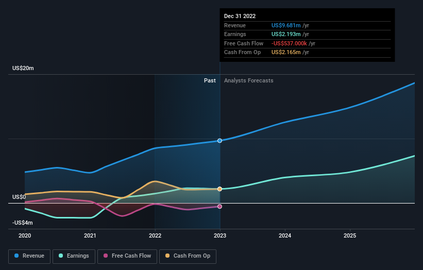The width and height of the screenshot is (423, 270).
Task: Click the Analysts Forecasts label
Action: [248, 80]
